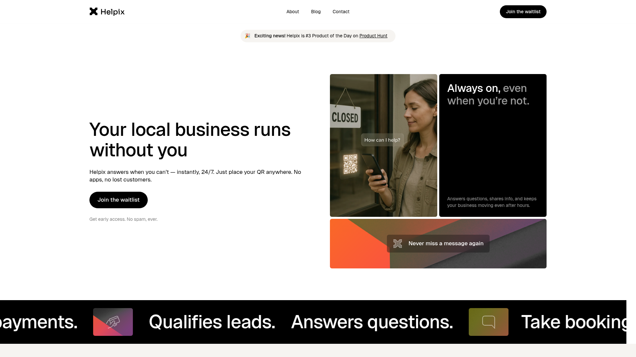Click the dotted Helpix icon beside 'Never miss a message'
Viewport: 636px width, 357px height.
click(x=397, y=244)
